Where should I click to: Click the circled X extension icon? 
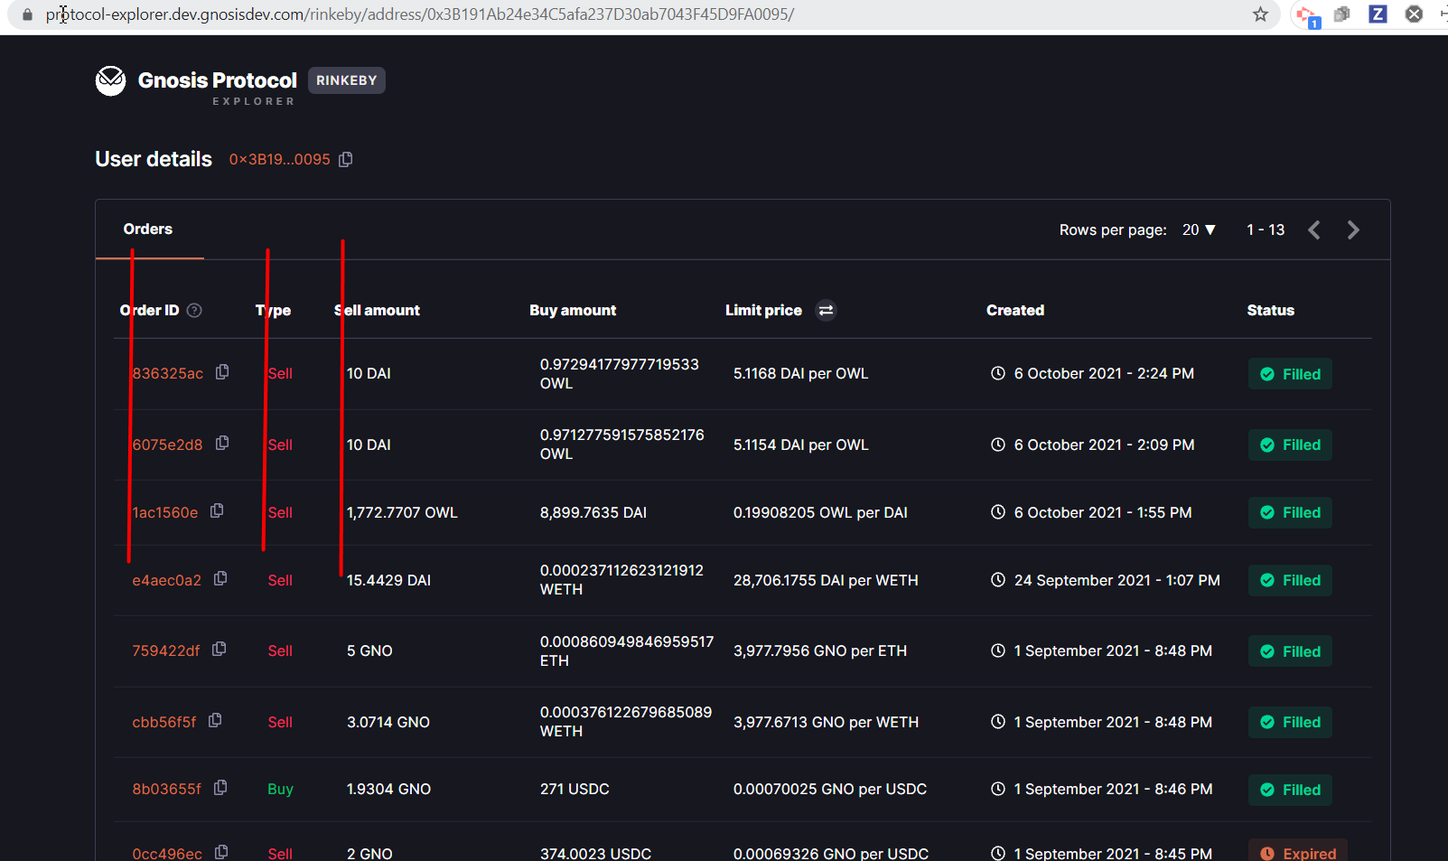pos(1415,14)
